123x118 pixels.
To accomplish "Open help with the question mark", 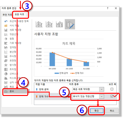I will pos(108,8).
